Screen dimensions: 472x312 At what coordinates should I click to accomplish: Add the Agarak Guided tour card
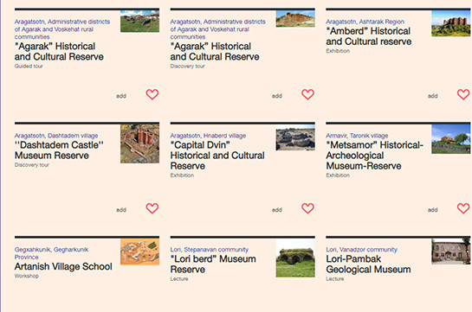121,96
